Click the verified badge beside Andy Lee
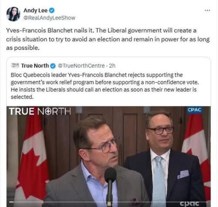Viewport: 218px width, 207px height. point(52,10)
